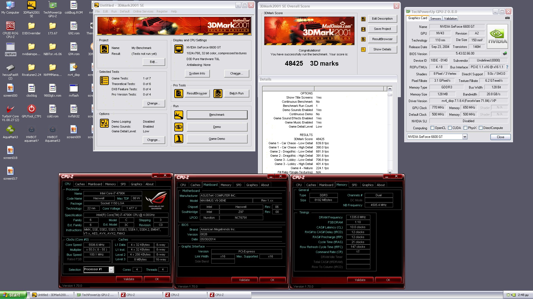This screenshot has height=299, width=533.
Task: Enable the DirectCompute checkbox in GPU-Z
Action: tap(481, 128)
